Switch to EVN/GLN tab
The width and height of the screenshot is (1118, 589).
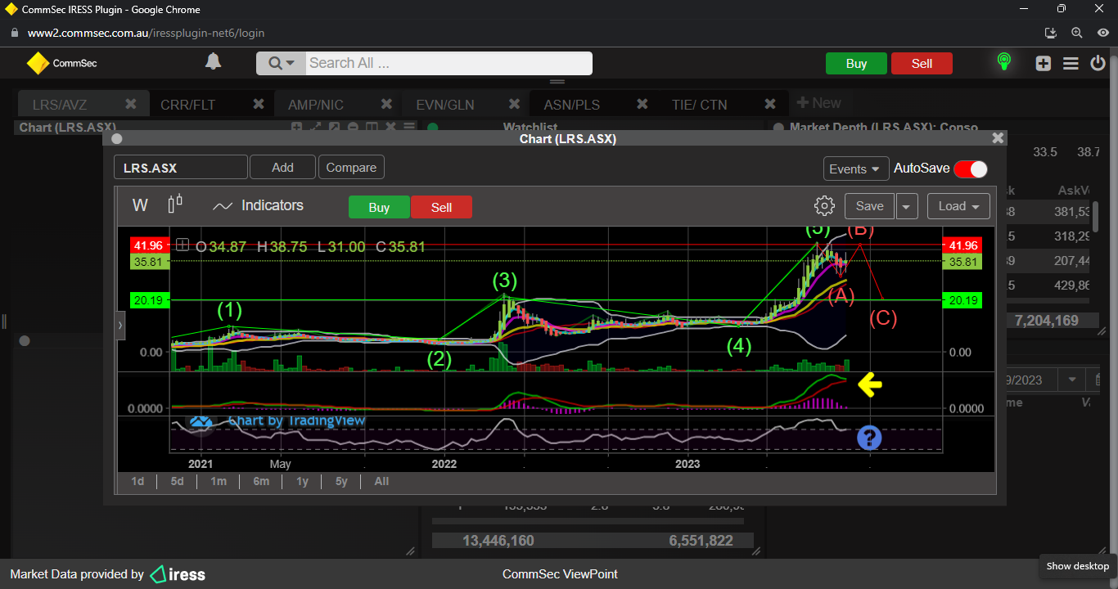click(x=445, y=105)
